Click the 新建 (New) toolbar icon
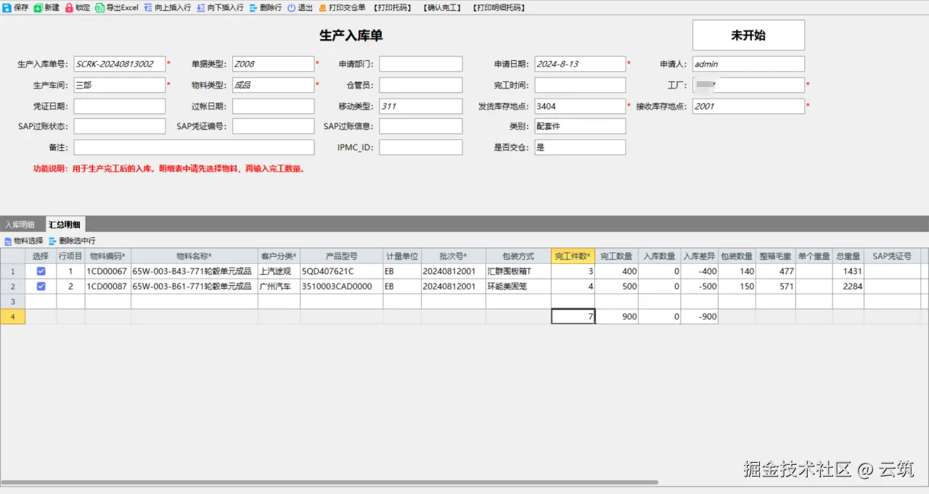The height and width of the screenshot is (494, 929). (x=38, y=8)
